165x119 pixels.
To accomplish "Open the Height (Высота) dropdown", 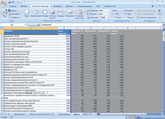I will (x=109, y=14).
